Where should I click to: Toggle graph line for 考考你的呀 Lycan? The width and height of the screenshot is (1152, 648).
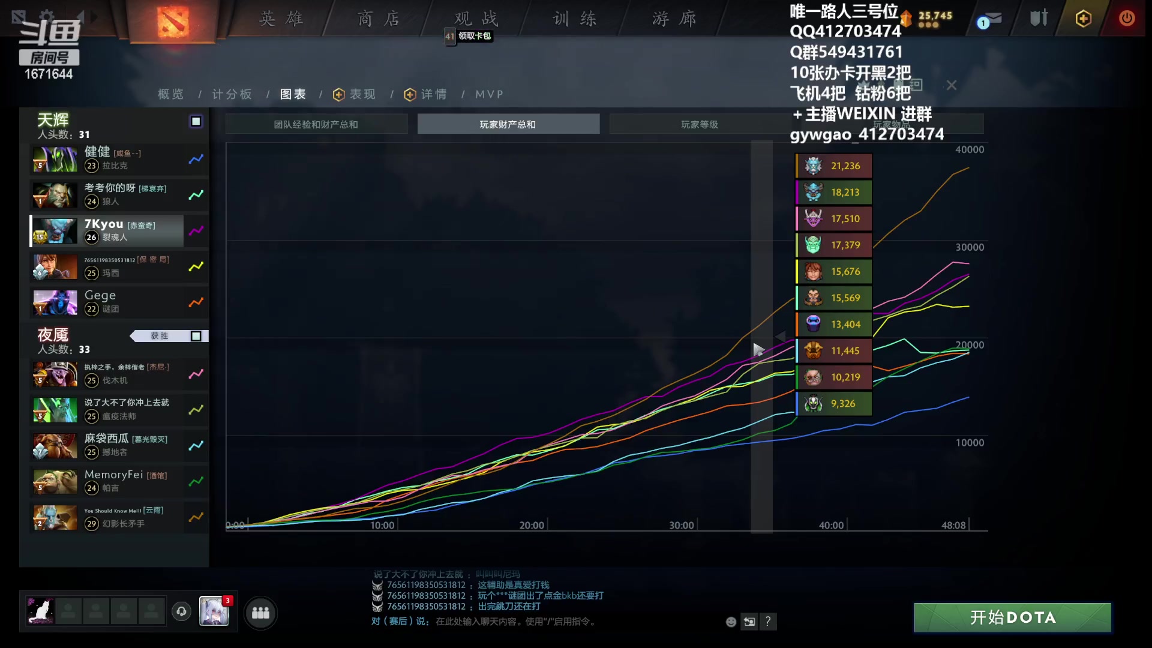[x=196, y=195]
